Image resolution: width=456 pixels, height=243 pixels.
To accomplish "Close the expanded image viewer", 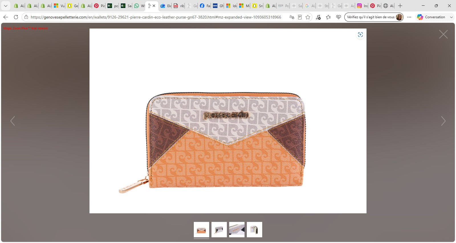I will 443,34.
